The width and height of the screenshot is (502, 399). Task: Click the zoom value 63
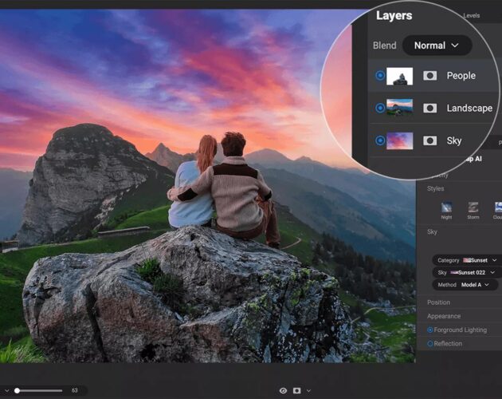coord(75,390)
